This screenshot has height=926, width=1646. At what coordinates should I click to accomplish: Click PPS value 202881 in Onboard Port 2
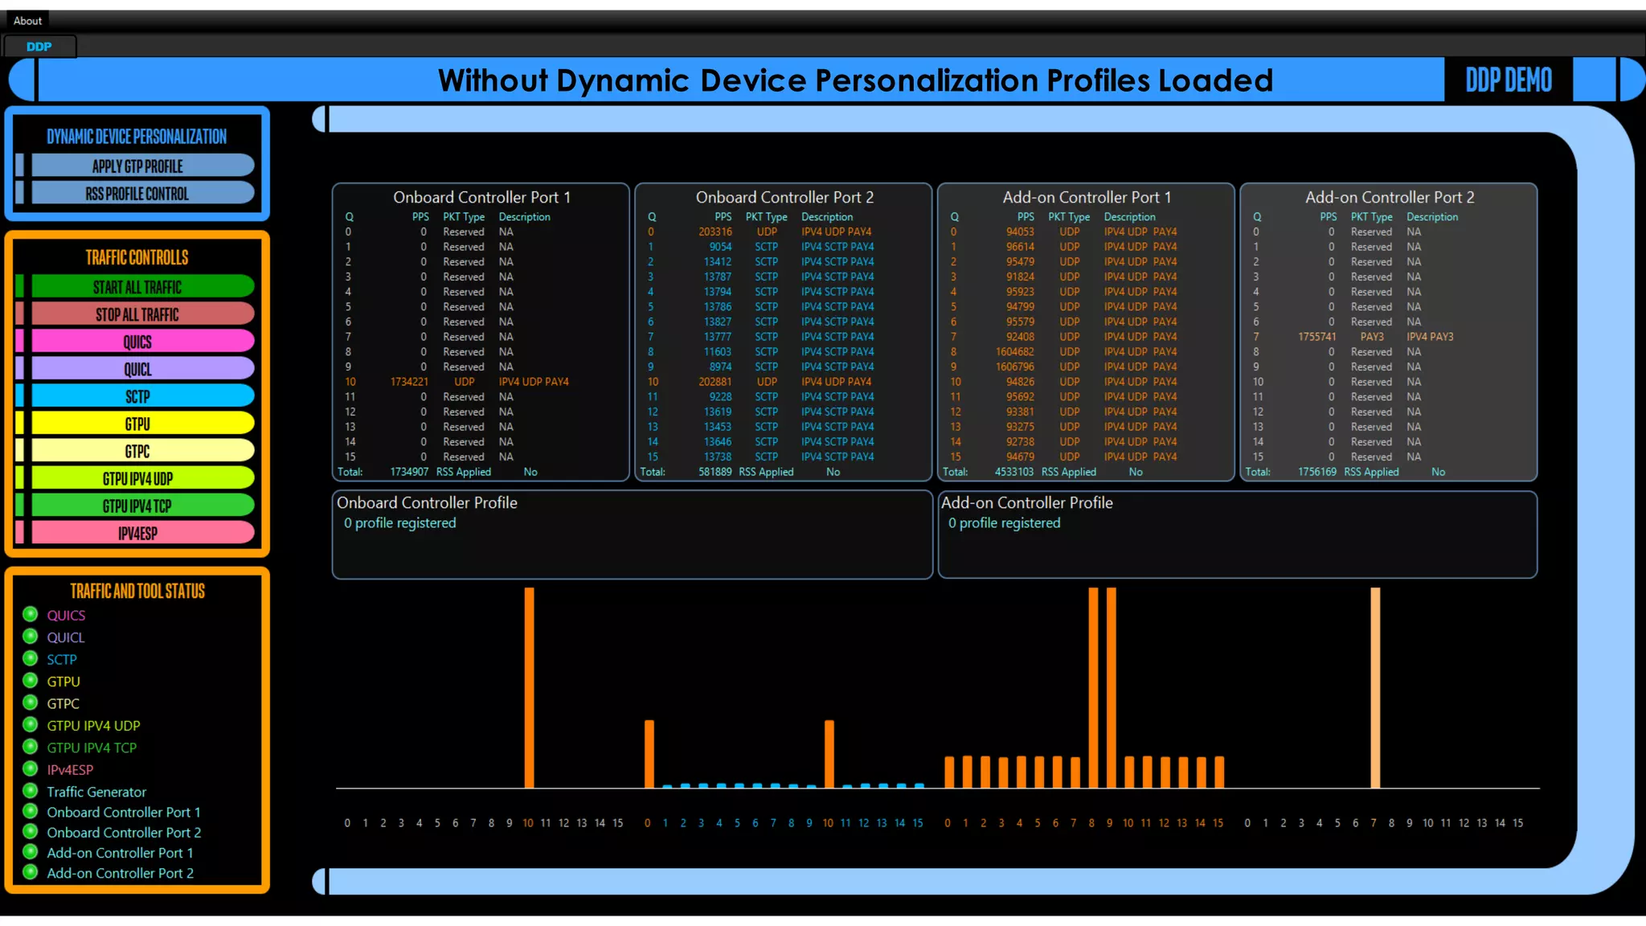[715, 382]
